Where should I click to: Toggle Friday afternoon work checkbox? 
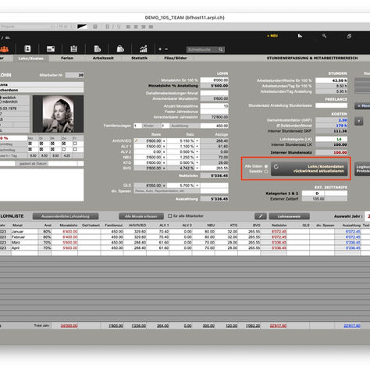point(75,149)
